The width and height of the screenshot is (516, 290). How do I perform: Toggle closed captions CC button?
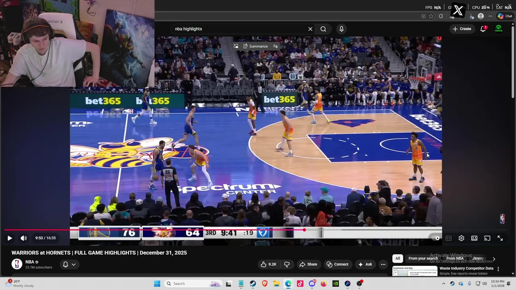(x=448, y=238)
